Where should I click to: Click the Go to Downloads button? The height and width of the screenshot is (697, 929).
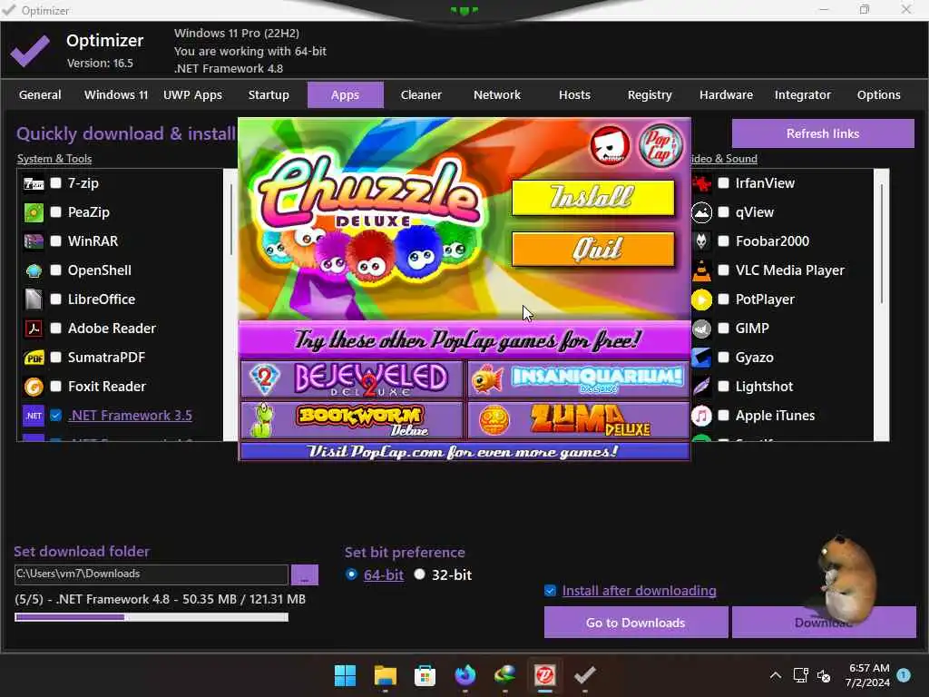tap(636, 623)
